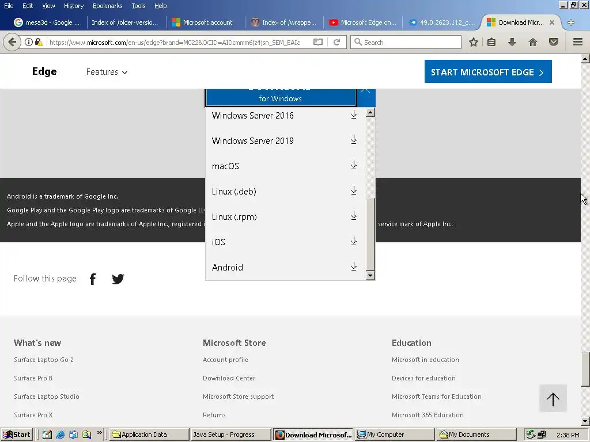
Task: Toggle Reader View icon in address bar
Action: pyautogui.click(x=318, y=42)
